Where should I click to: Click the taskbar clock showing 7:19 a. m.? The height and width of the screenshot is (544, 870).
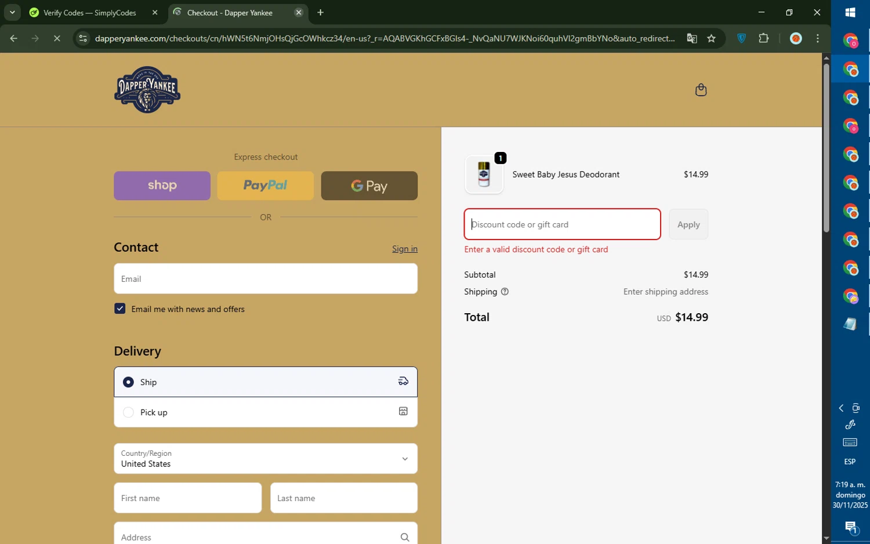pyautogui.click(x=850, y=495)
